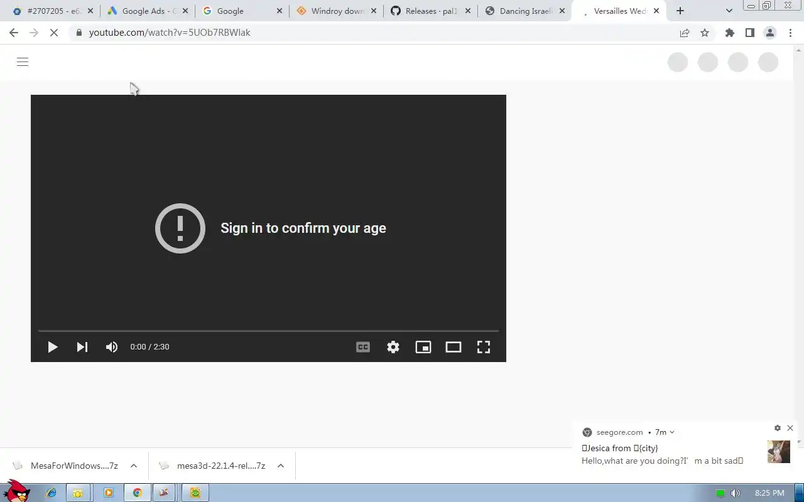Open file explorer folder in taskbar
This screenshot has width=804, height=502.
78,493
